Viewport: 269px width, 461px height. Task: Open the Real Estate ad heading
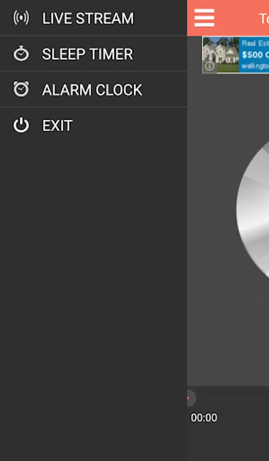tap(255, 44)
